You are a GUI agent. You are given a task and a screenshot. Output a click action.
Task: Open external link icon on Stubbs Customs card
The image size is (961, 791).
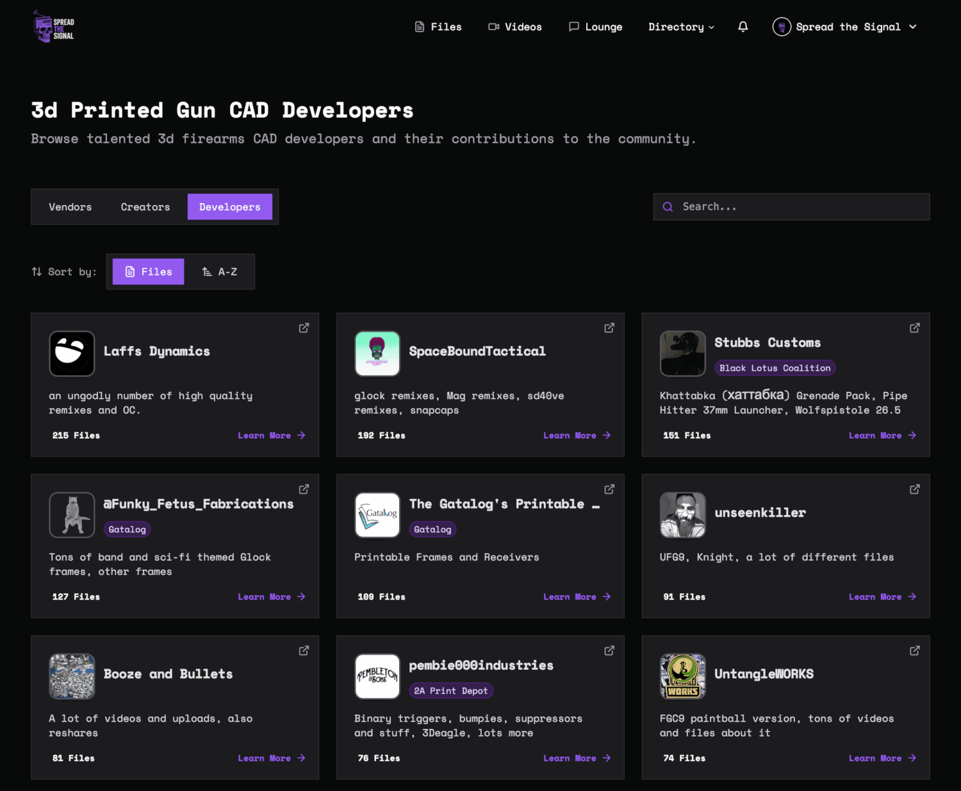click(x=915, y=328)
